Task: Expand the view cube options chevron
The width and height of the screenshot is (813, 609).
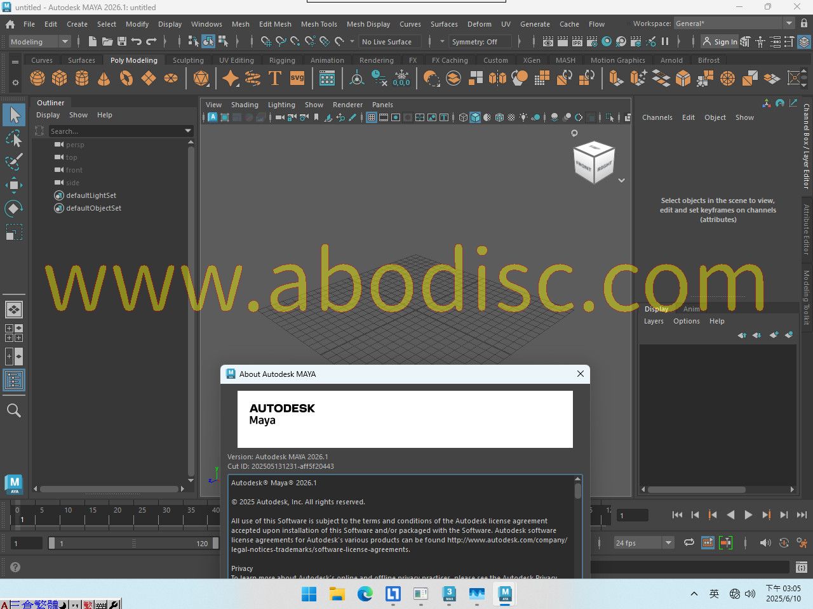Action: point(622,180)
